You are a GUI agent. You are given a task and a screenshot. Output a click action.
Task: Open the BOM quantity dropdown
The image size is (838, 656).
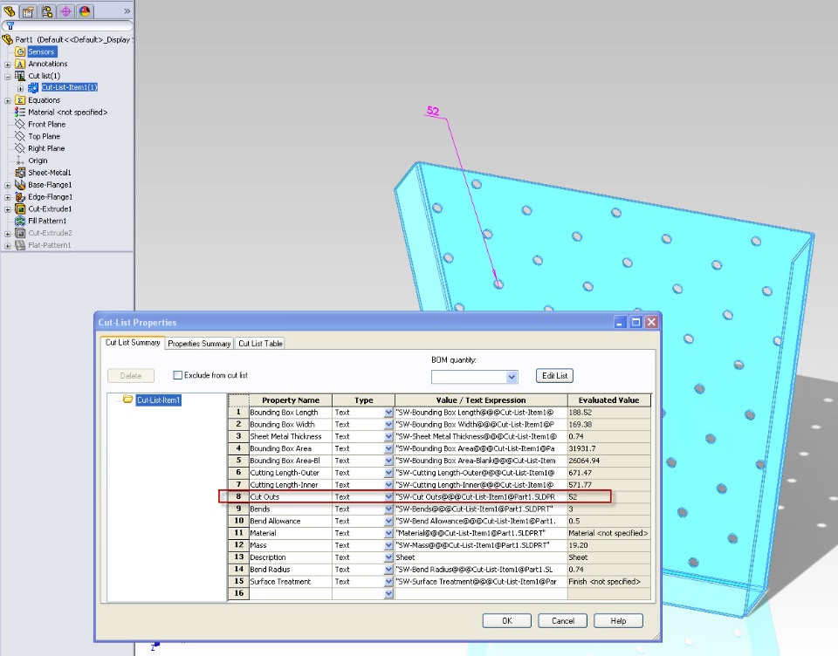coord(512,377)
